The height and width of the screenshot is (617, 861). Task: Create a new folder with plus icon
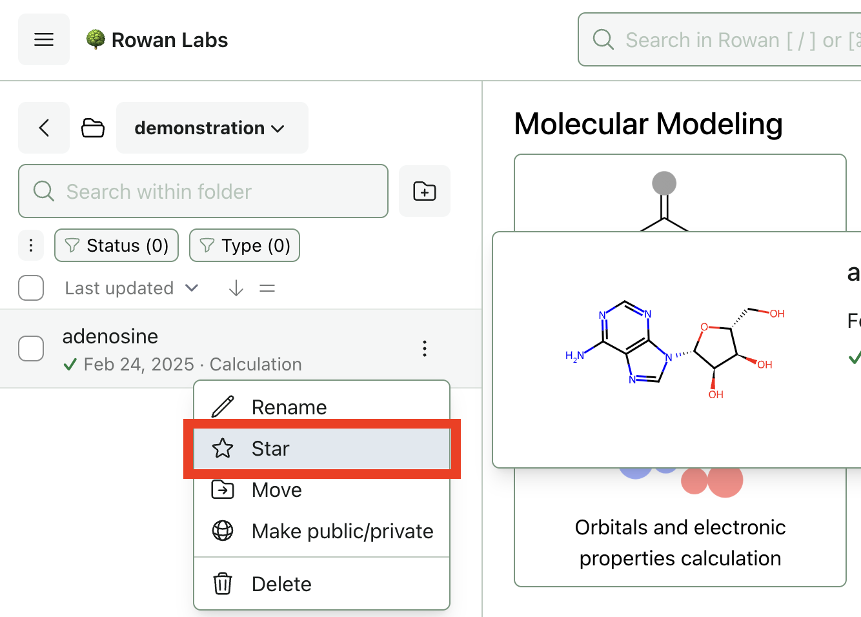[x=424, y=191]
